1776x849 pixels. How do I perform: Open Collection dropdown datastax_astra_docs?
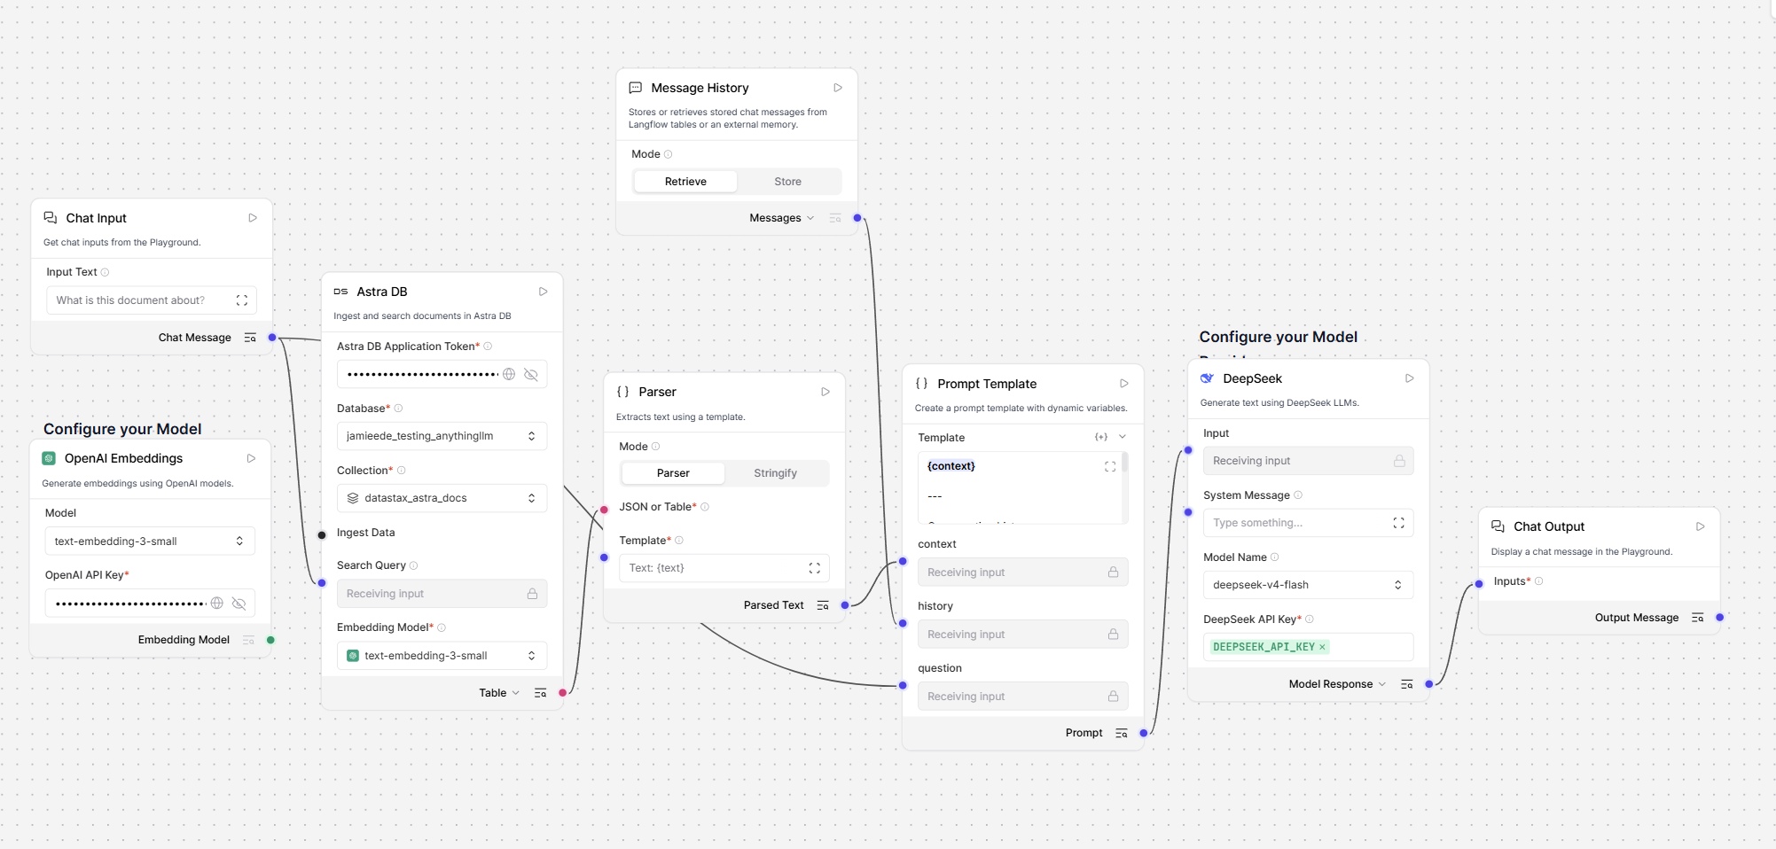tap(442, 498)
